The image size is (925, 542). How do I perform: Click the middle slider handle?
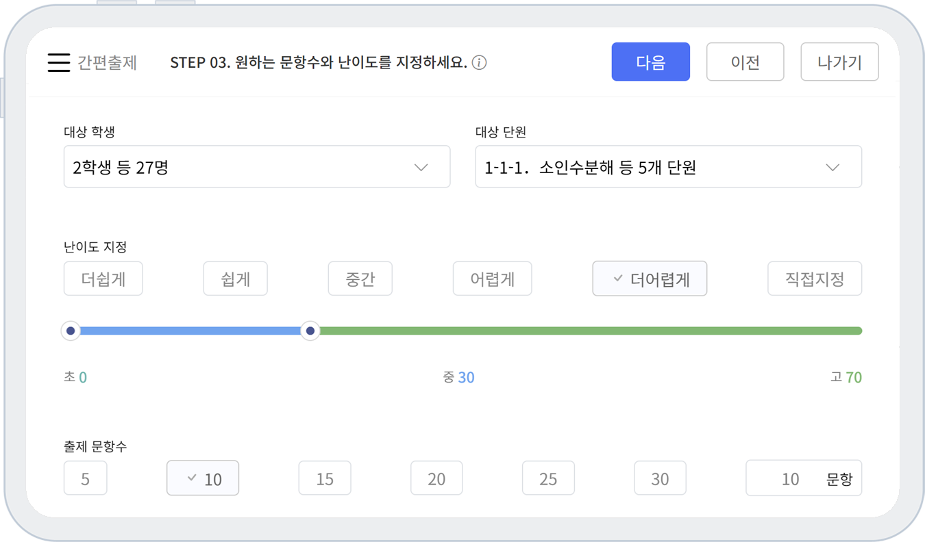click(x=310, y=331)
